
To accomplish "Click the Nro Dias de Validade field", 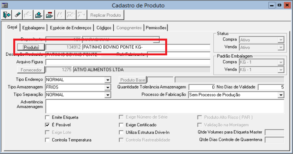I will click(x=271, y=87).
